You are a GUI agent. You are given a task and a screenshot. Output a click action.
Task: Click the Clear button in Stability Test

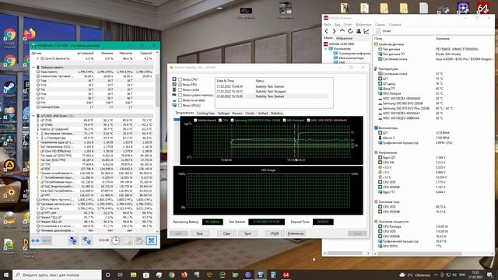(x=226, y=233)
